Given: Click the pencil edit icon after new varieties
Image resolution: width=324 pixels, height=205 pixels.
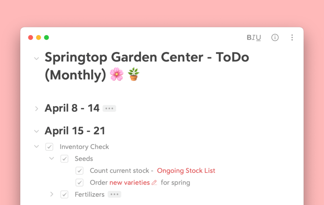Looking at the screenshot, I should click(154, 183).
